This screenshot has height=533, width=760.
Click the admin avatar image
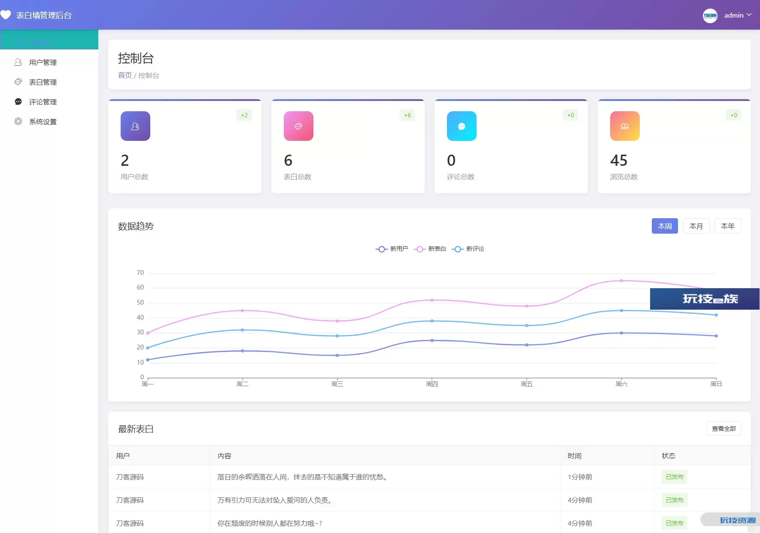pos(710,15)
